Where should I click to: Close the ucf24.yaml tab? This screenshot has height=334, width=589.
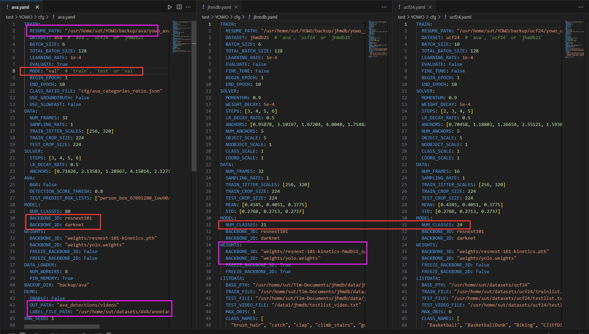pyautogui.click(x=430, y=7)
